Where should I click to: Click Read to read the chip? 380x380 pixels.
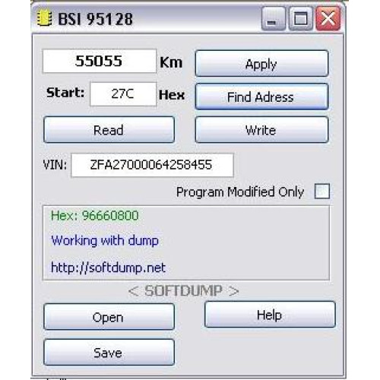pyautogui.click(x=109, y=130)
